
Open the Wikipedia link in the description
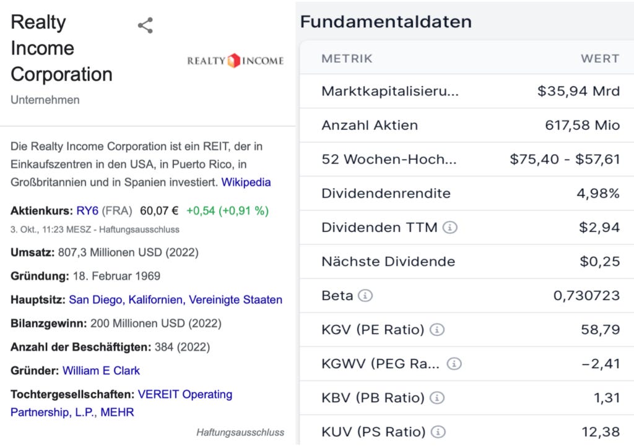point(246,182)
